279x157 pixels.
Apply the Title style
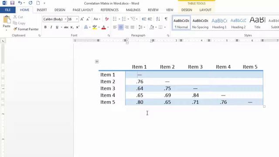click(257, 23)
